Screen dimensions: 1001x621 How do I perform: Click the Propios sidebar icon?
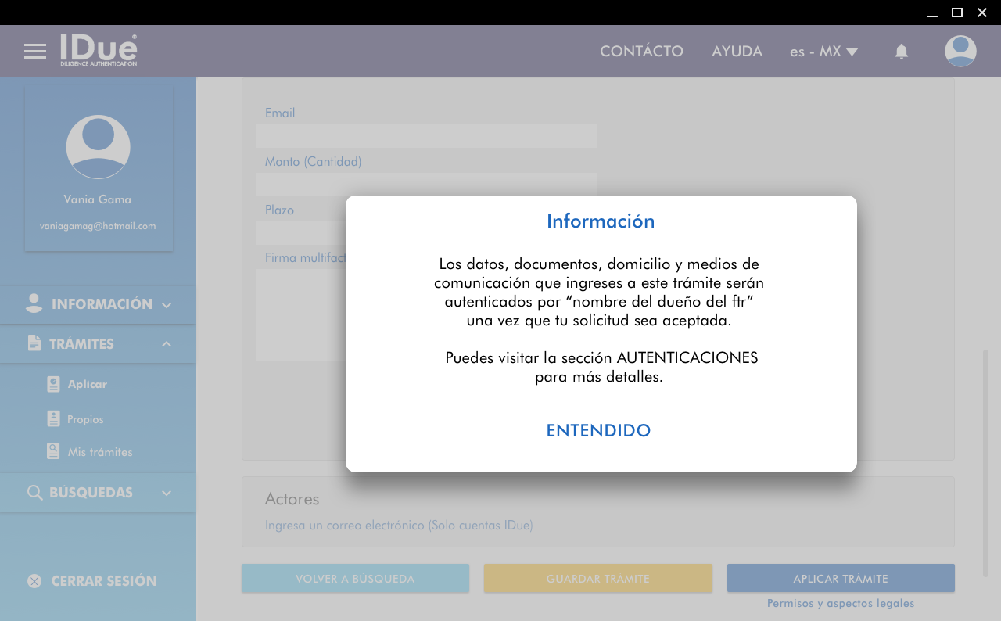(53, 419)
